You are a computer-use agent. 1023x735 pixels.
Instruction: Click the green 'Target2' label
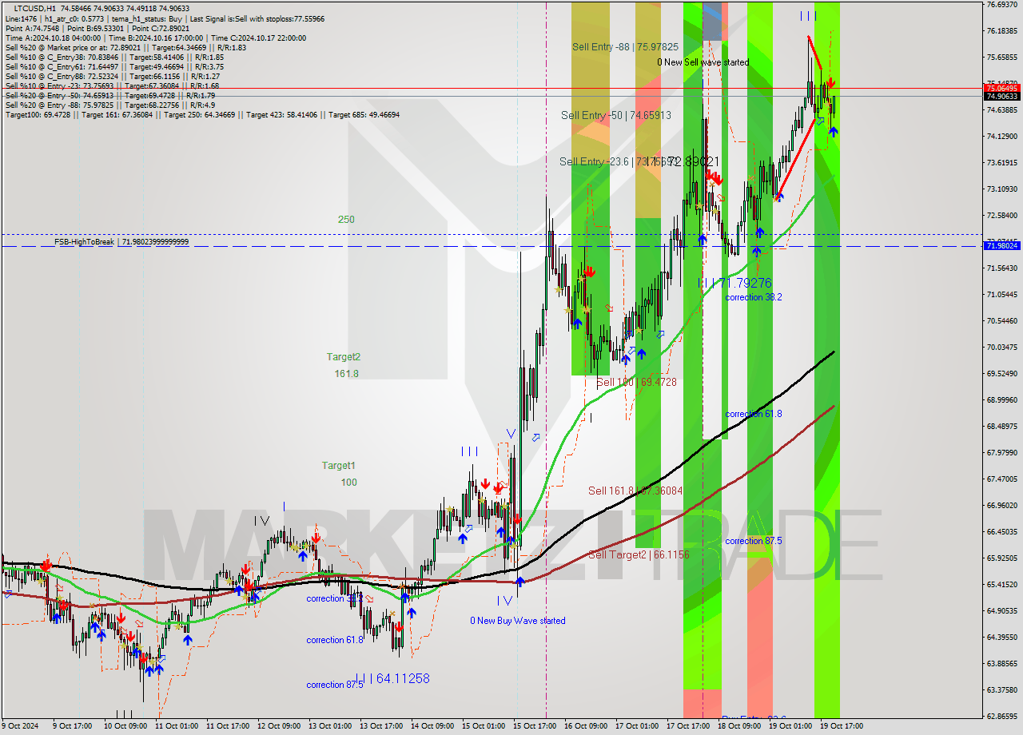coord(344,357)
